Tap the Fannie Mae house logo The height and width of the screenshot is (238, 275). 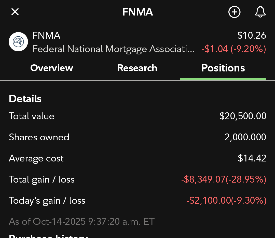[18, 42]
